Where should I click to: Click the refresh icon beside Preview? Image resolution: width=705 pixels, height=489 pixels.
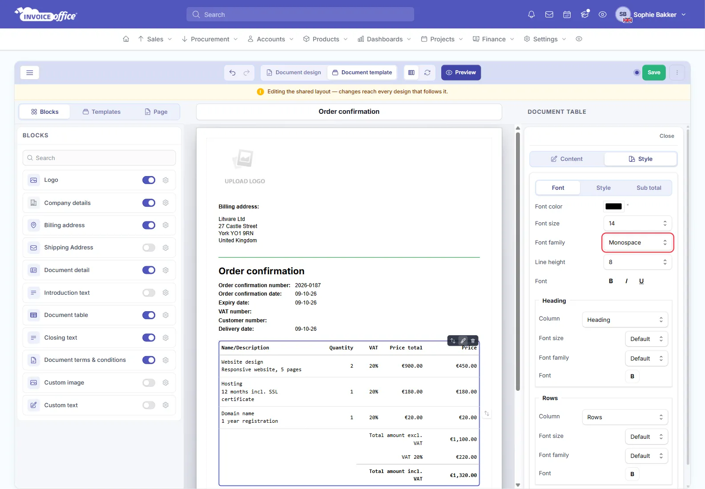pyautogui.click(x=427, y=72)
